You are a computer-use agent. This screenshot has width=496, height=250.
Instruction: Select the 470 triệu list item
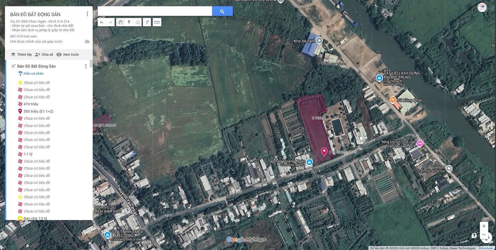pos(31,104)
